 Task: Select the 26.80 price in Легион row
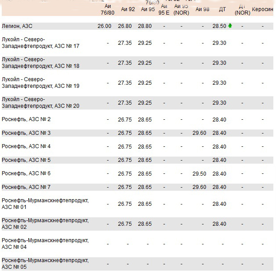click(x=125, y=26)
